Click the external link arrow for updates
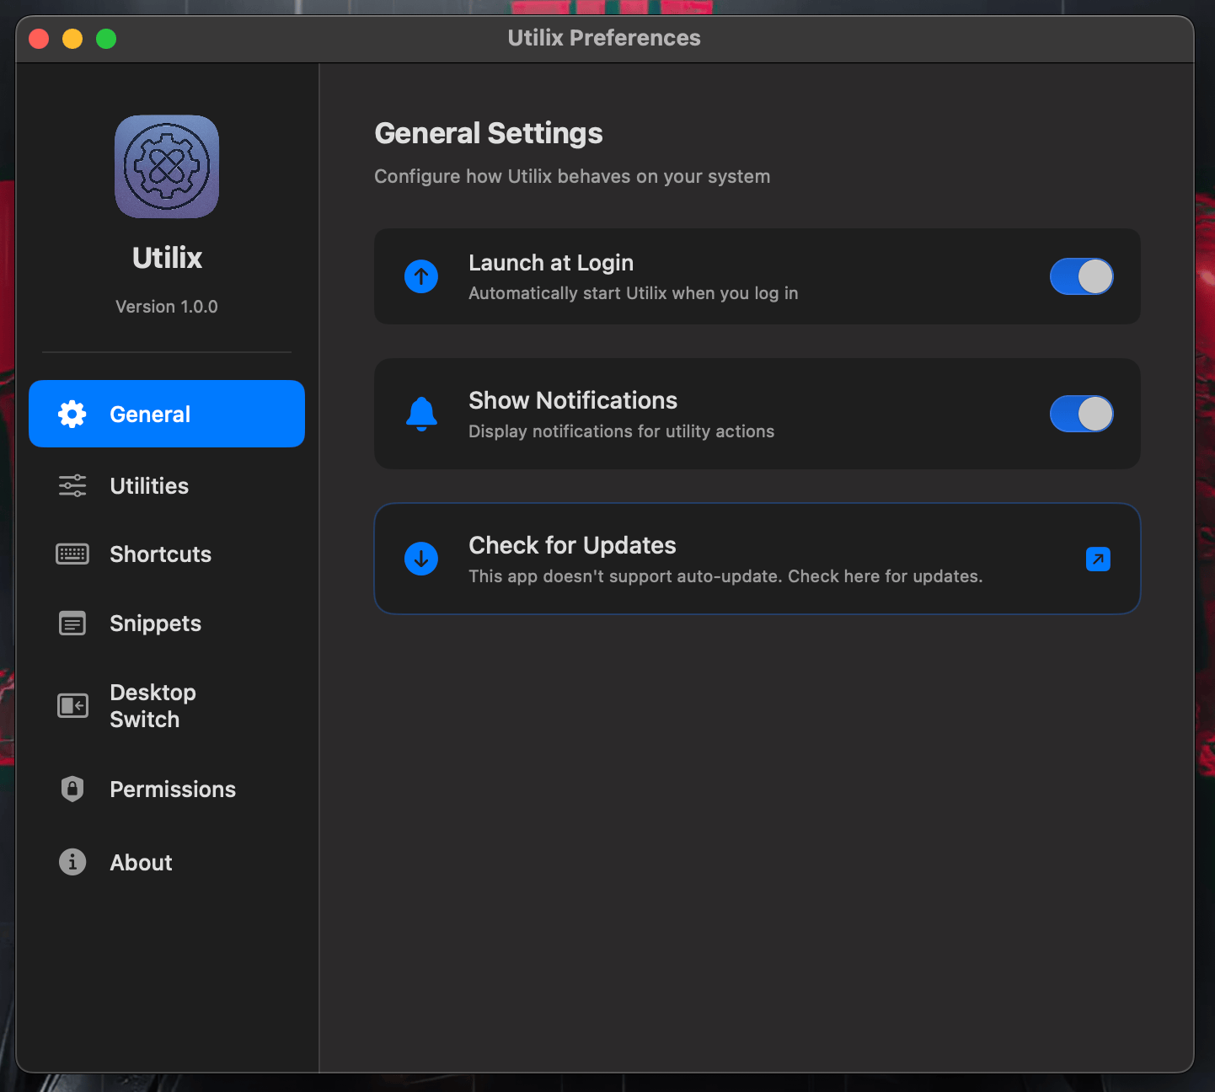 (1098, 559)
